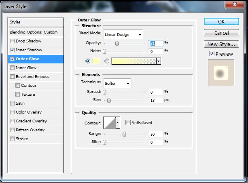The height and width of the screenshot is (183, 248).
Task: Enable the Pattern Overlay checkbox
Action: click(12, 130)
